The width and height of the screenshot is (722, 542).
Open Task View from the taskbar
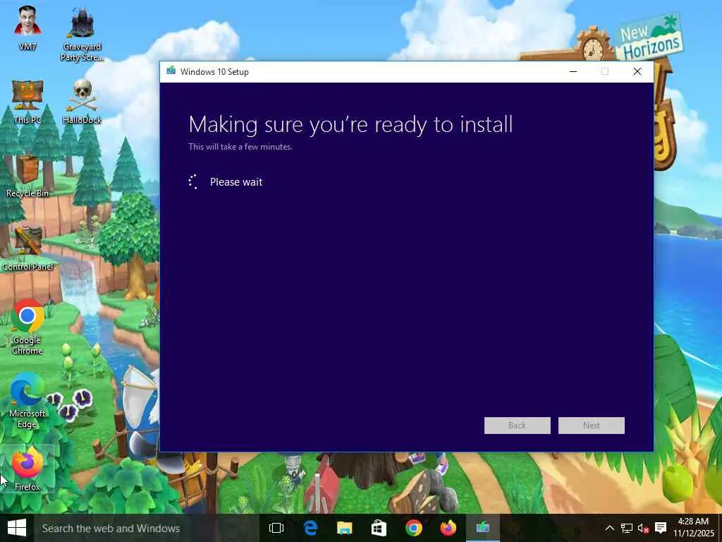click(x=276, y=528)
